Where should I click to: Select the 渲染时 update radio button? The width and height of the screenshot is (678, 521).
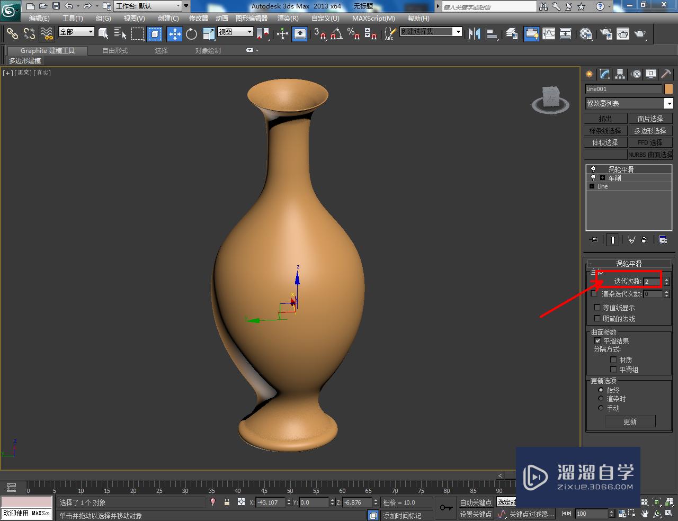[x=601, y=399]
